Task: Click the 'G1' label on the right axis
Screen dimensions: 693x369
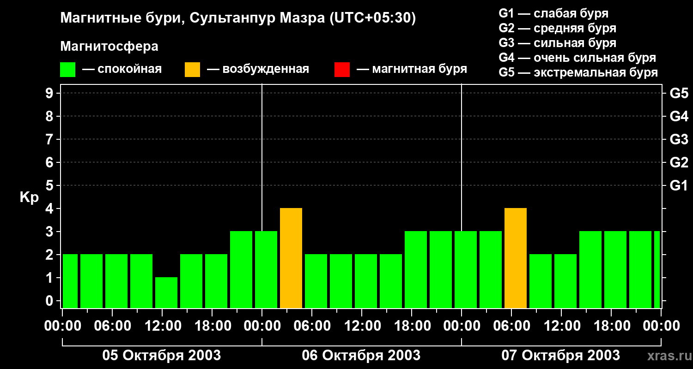Action: tap(679, 185)
